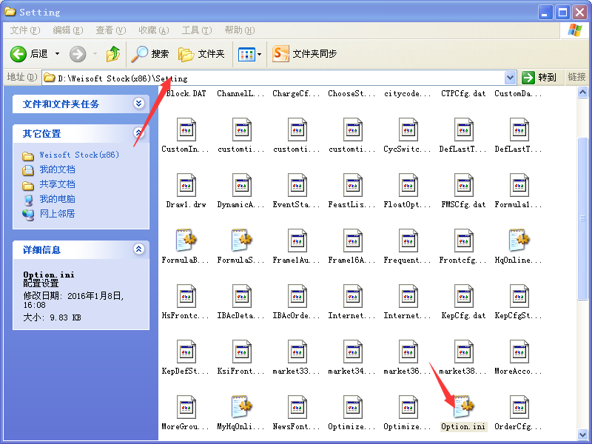Image resolution: width=592 pixels, height=444 pixels.
Task: Toggle the Folders (文件夹) pane
Action: point(201,54)
